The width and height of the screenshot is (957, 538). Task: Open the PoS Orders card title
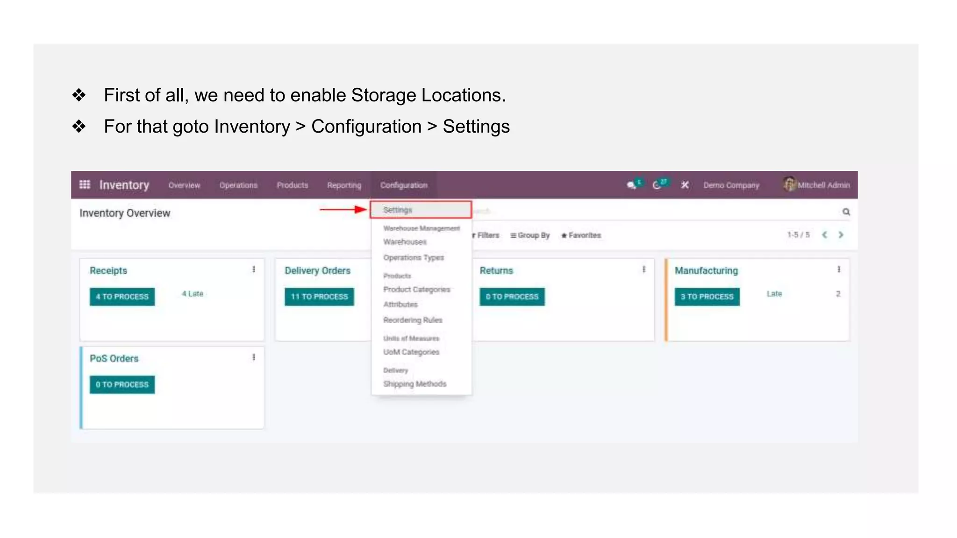click(x=114, y=359)
